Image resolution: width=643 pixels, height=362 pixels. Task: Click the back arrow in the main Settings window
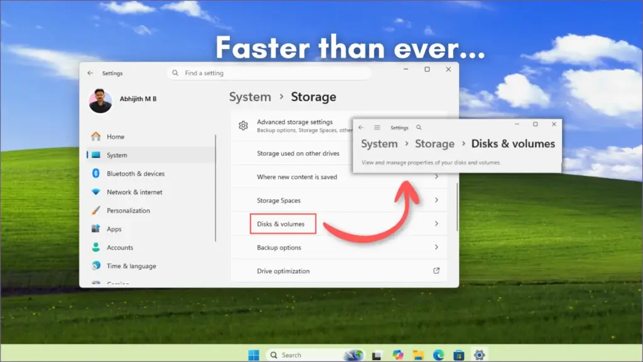(90, 73)
